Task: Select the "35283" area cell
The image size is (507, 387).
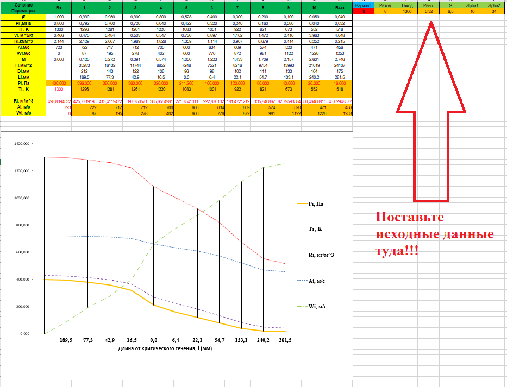Action: click(84, 65)
